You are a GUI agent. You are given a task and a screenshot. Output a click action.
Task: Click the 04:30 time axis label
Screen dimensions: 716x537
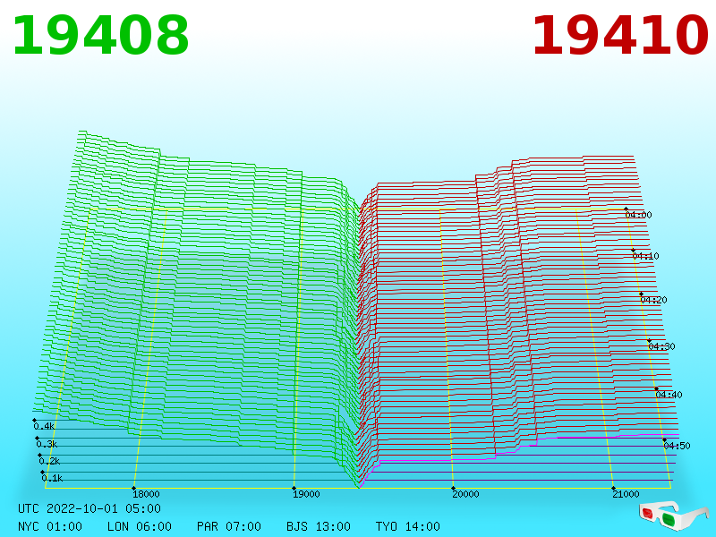[x=661, y=346]
